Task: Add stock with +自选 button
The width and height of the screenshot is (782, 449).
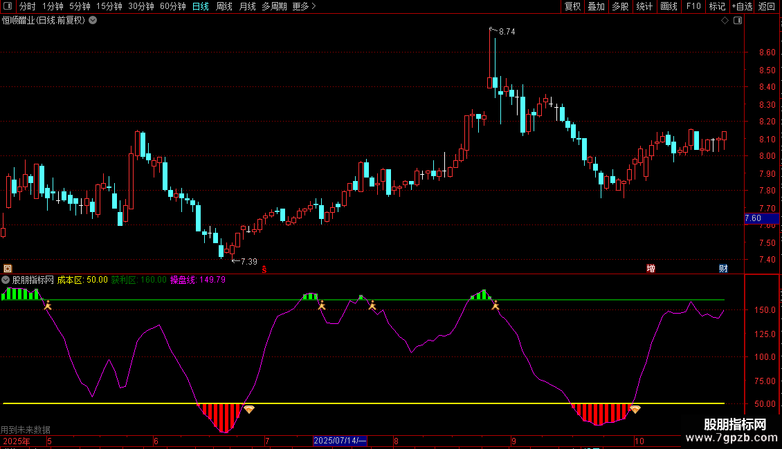Action: (742, 6)
